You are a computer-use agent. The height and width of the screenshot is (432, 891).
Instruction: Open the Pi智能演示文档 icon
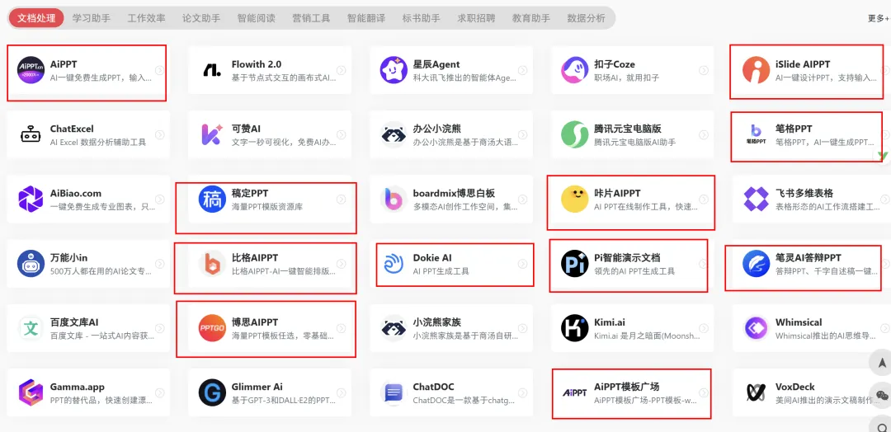click(575, 264)
